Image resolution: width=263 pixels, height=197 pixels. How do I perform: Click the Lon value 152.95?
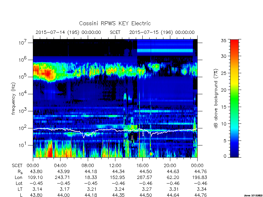(x=117, y=177)
